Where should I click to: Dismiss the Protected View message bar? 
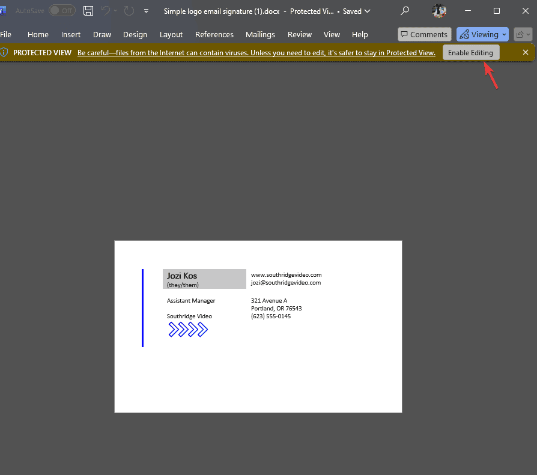(526, 52)
